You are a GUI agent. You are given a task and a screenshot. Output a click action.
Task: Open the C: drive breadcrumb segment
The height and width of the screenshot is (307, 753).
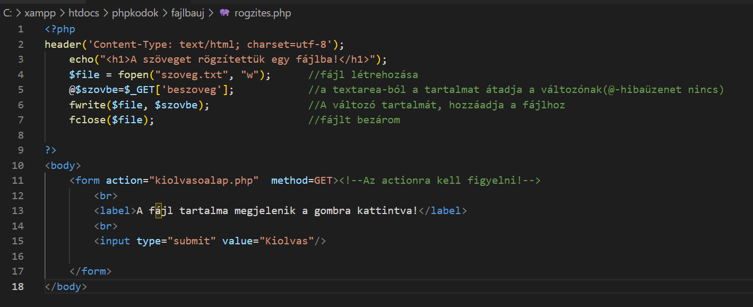(x=7, y=13)
